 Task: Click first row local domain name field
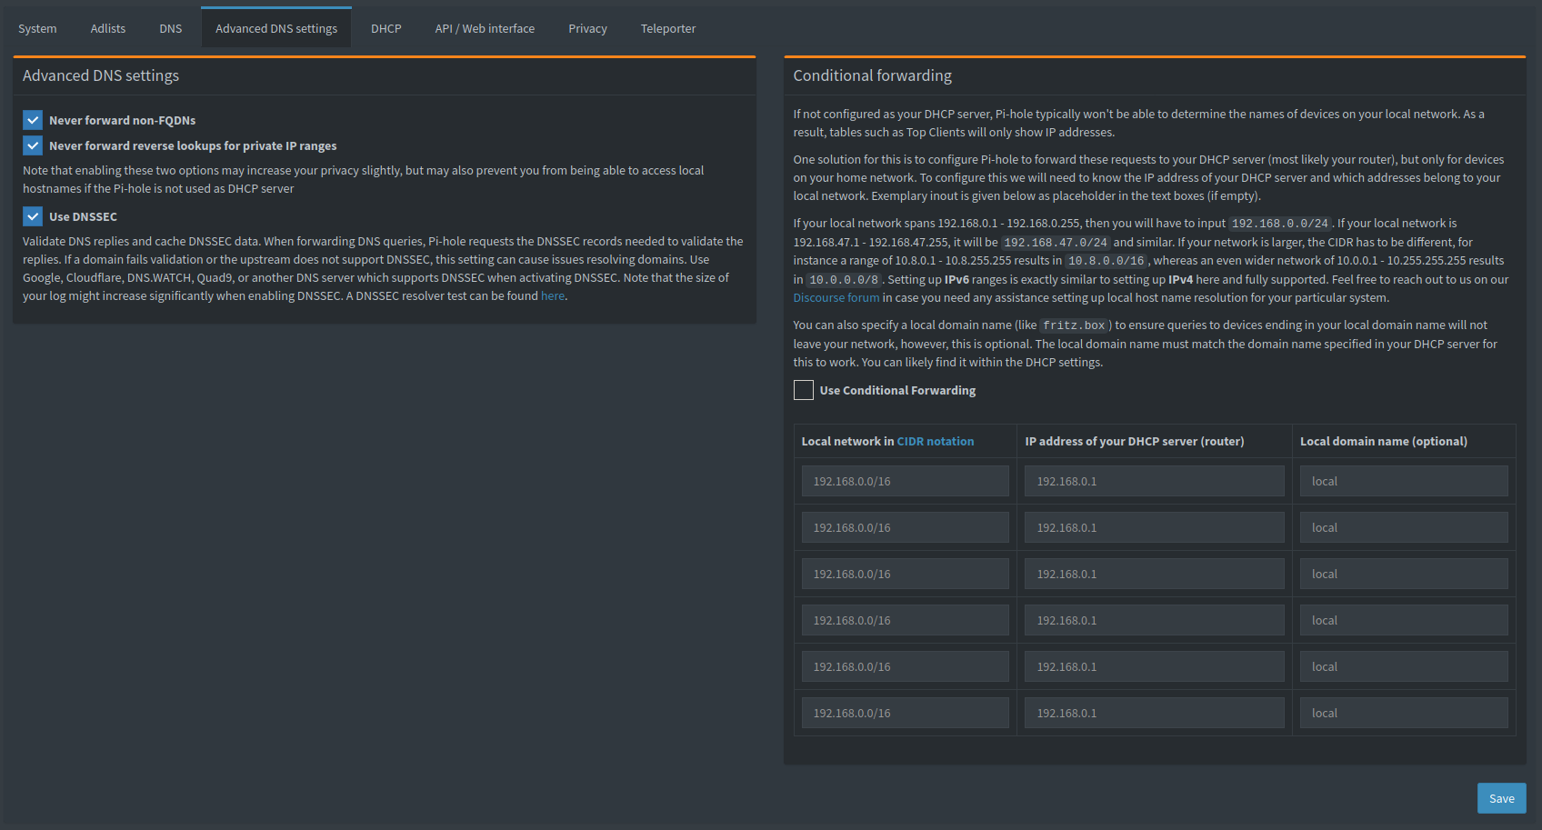[1404, 481]
